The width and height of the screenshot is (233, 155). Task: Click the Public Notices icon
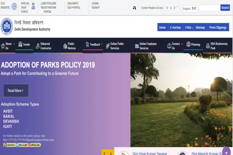65,46
